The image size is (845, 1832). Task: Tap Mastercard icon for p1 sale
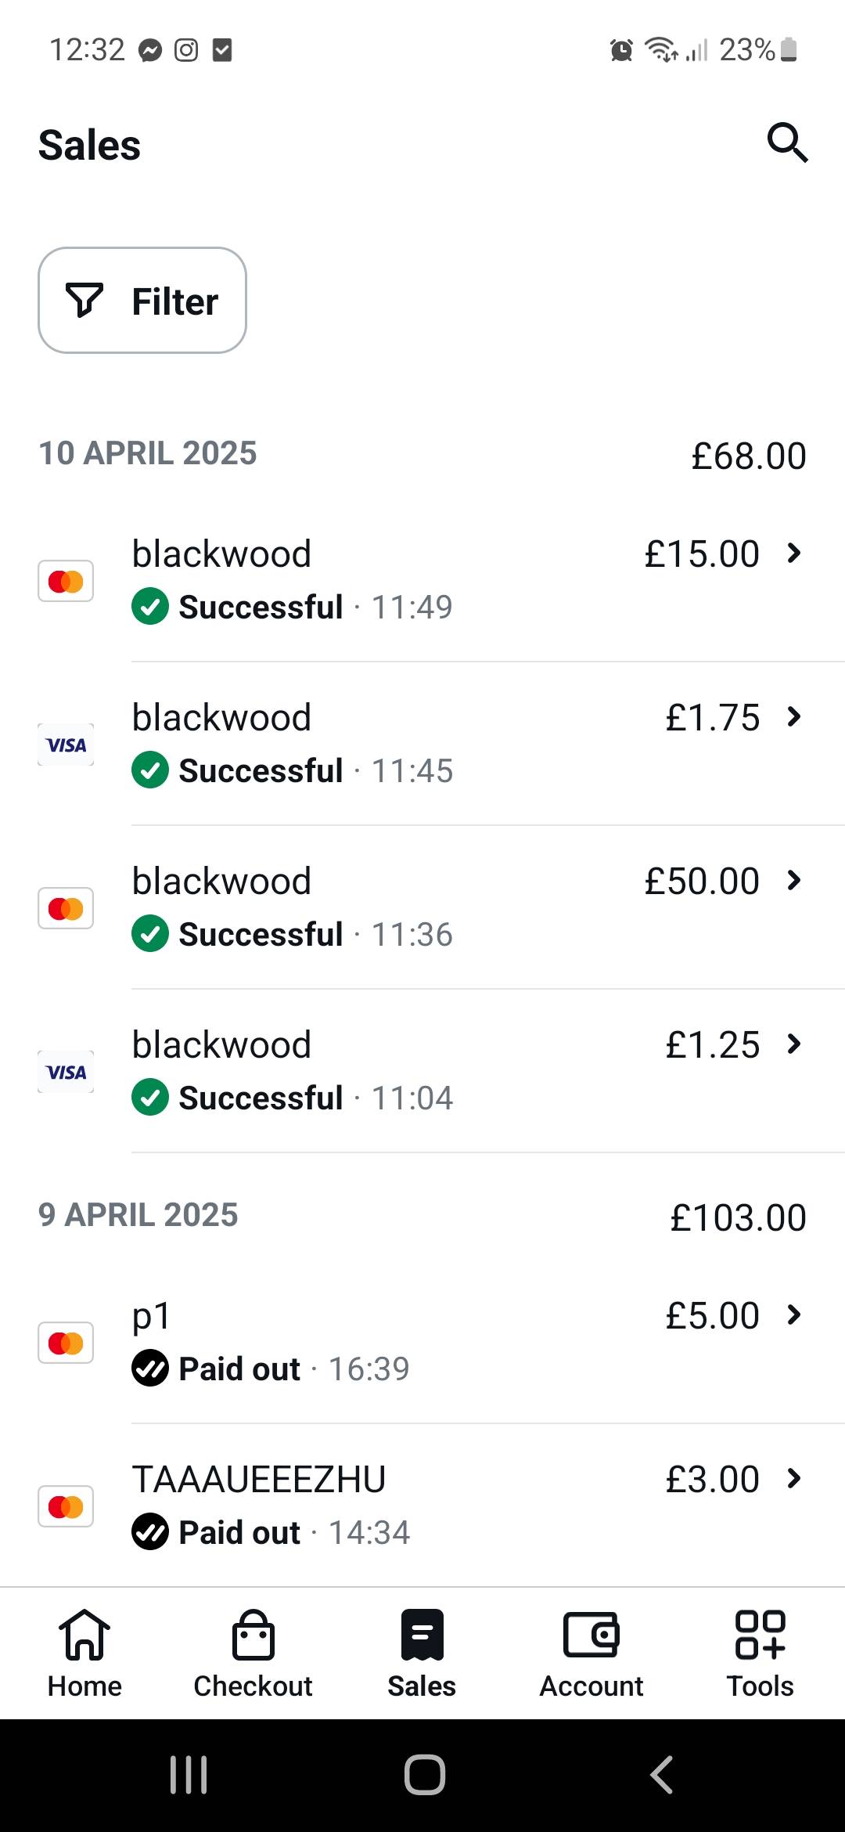point(66,1343)
